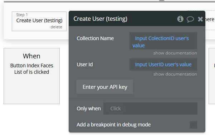
Task: Open the action info icon
Action: 180,19
